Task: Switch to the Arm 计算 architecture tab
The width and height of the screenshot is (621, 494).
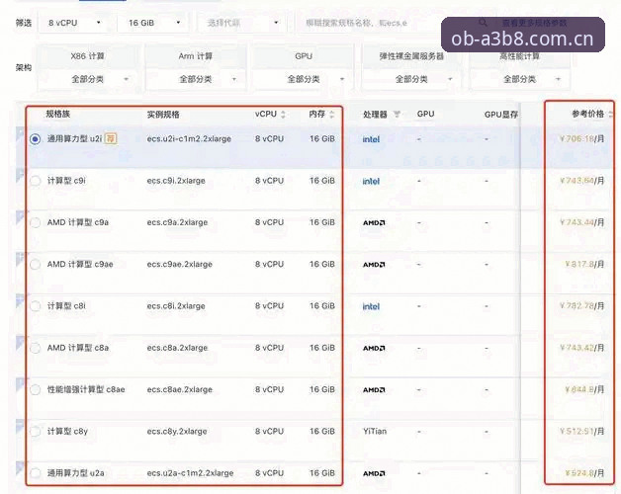Action: [196, 56]
